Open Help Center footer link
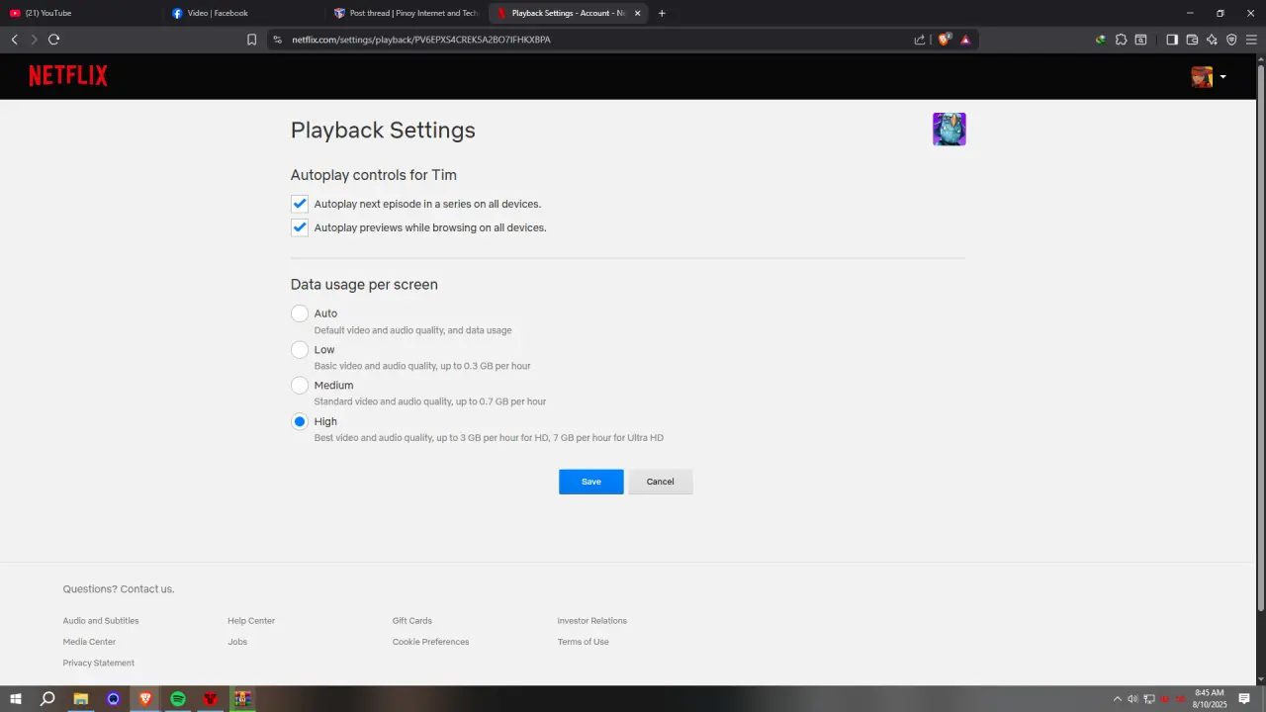The image size is (1266, 712). click(x=251, y=621)
